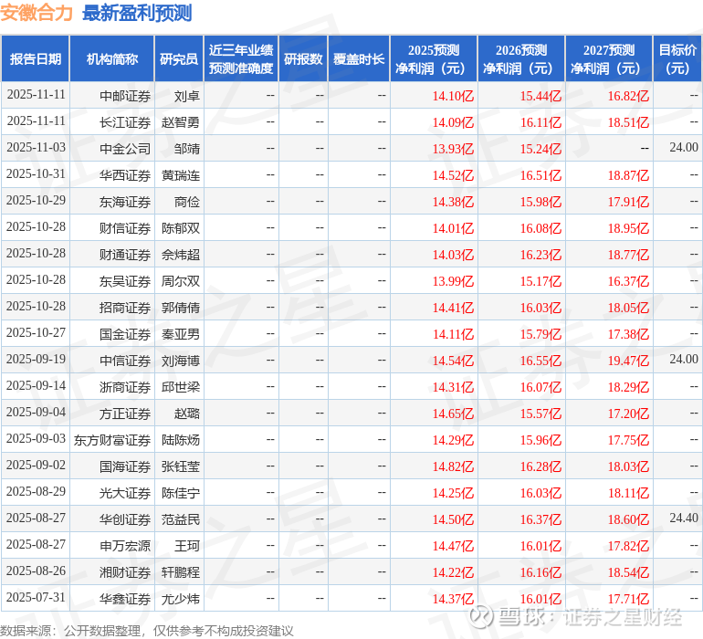Click analyst name 商俭
Viewport: 703px width, 639px height.
click(x=187, y=202)
